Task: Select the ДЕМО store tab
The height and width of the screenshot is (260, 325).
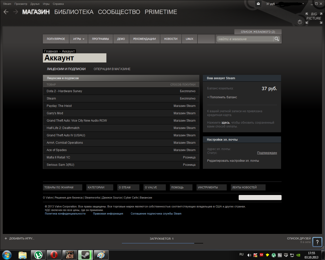Action: (121, 39)
